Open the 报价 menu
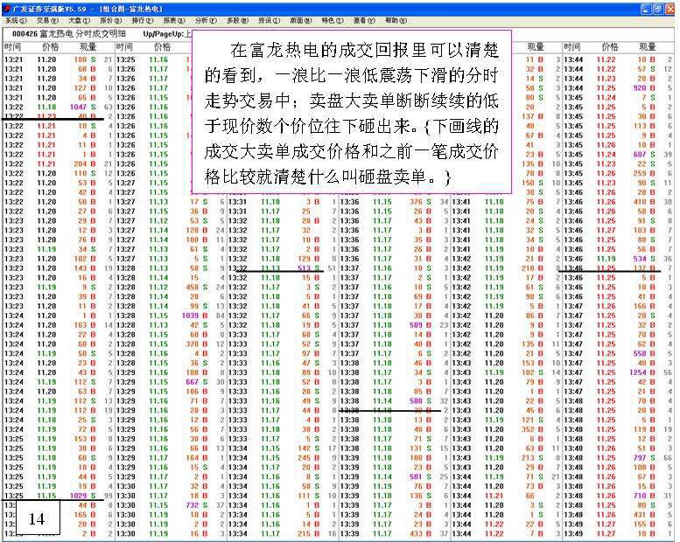Viewport: 680px width, 542px height. click(111, 20)
